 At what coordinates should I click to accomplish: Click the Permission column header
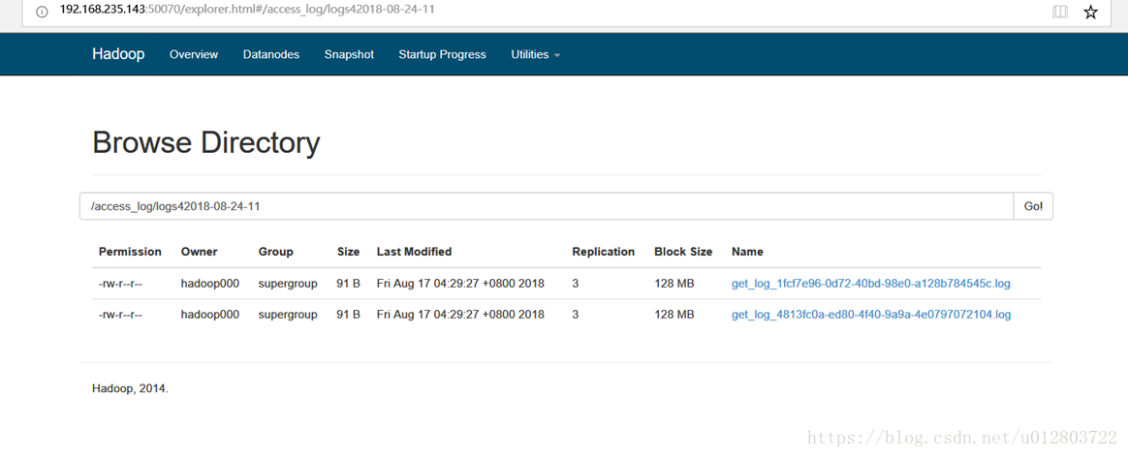(130, 252)
